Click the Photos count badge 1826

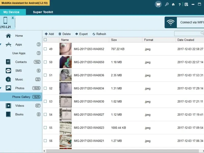(36, 88)
